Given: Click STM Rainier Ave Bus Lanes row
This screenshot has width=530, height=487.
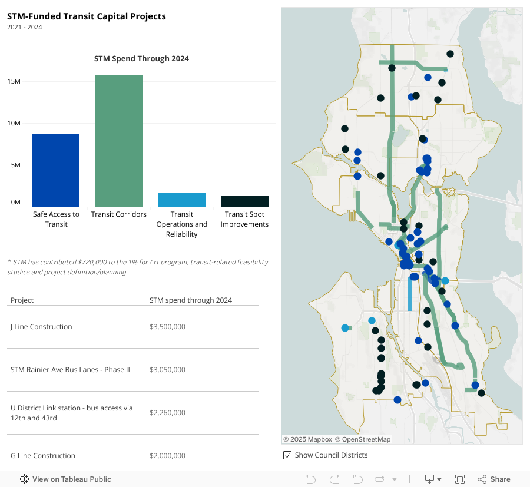Looking at the screenshot, I should coord(132,370).
